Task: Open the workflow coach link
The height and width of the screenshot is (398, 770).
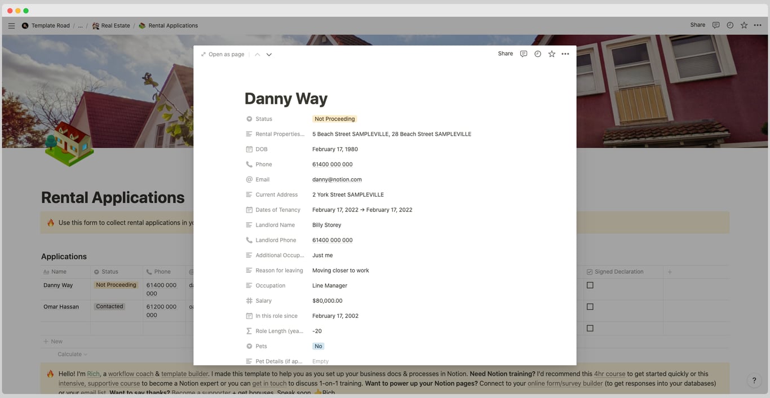Action: 131,374
